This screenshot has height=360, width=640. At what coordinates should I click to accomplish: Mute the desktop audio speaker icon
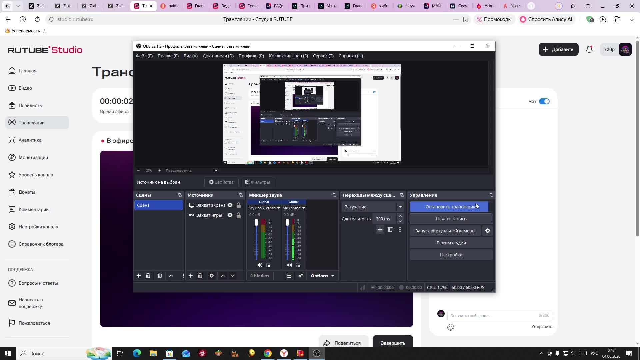pos(260,265)
